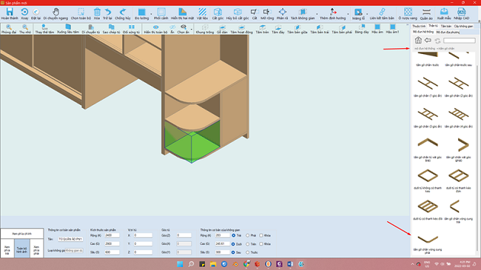Image resolution: width=481 pixels, height=270 pixels.
Task: Select the Xoay rotate tool
Action: click(24, 14)
